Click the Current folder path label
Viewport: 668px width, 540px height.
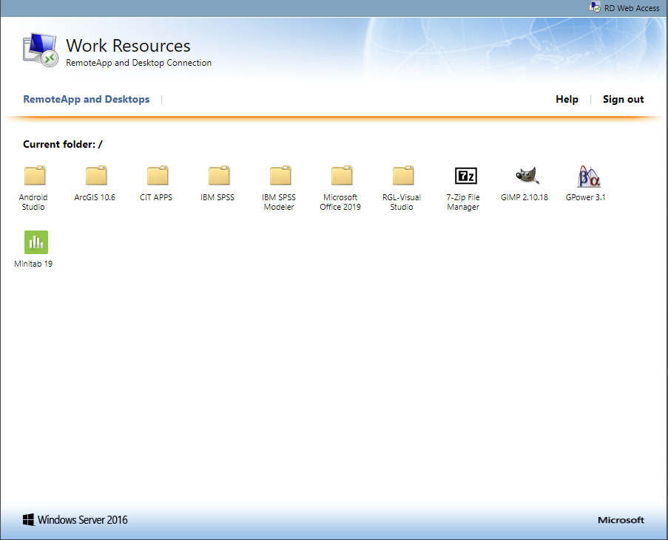tap(63, 144)
